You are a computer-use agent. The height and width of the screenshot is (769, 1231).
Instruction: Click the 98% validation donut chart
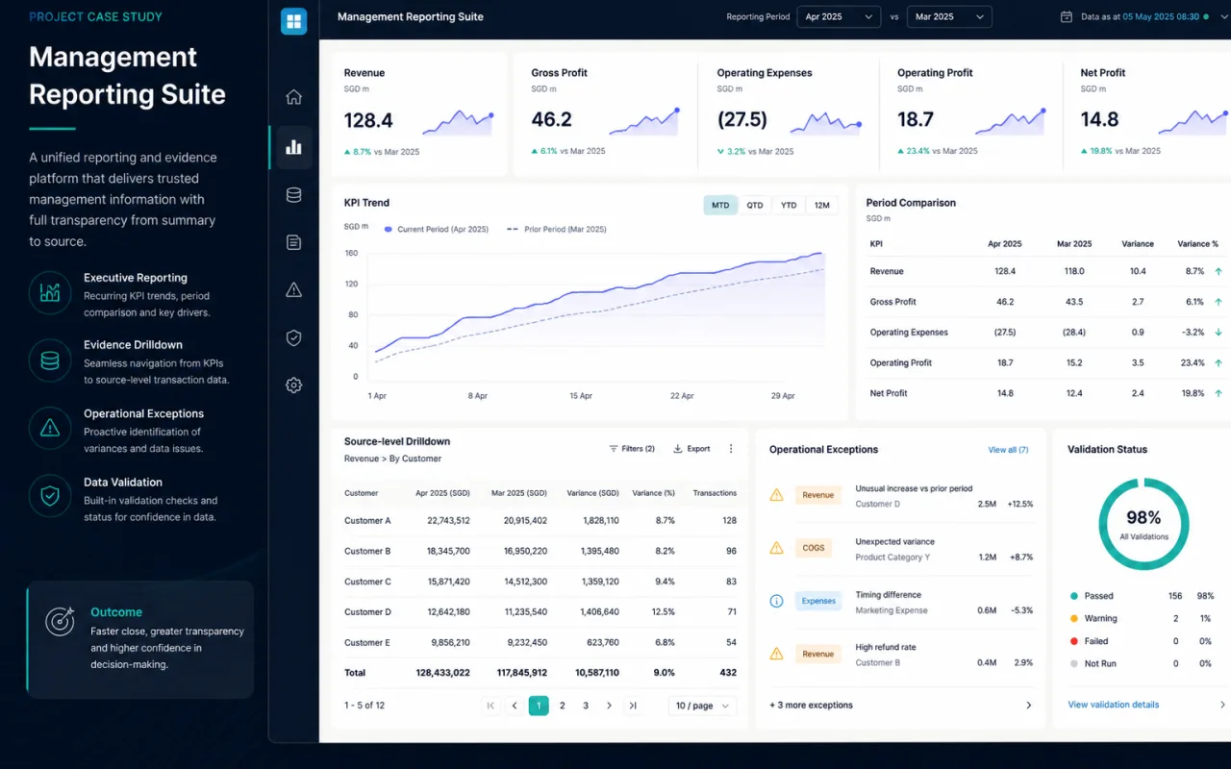click(1143, 524)
